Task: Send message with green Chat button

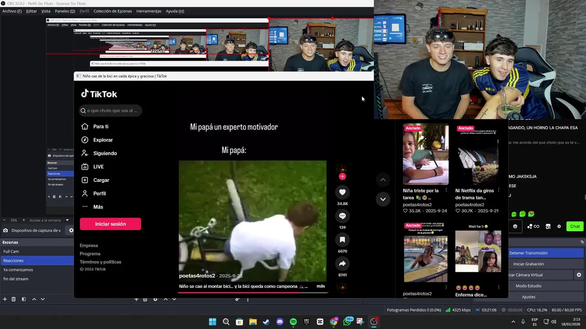Action: click(575, 226)
